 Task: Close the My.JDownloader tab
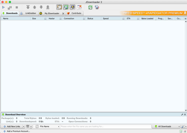pyautogui.click(x=63, y=14)
